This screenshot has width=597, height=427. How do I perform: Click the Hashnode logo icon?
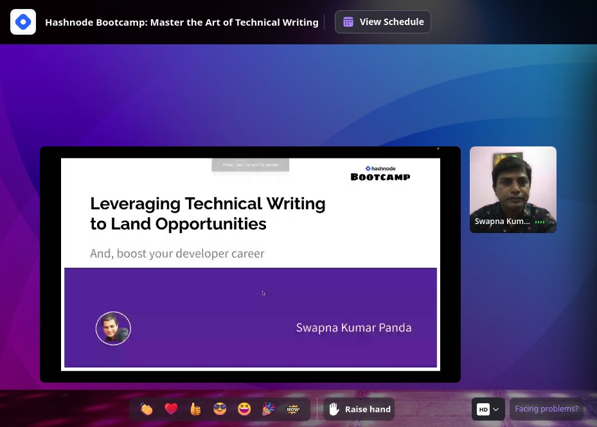tap(23, 22)
